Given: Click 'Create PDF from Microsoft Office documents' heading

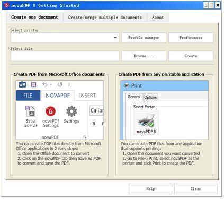Looking at the screenshot, I should click(59, 74).
